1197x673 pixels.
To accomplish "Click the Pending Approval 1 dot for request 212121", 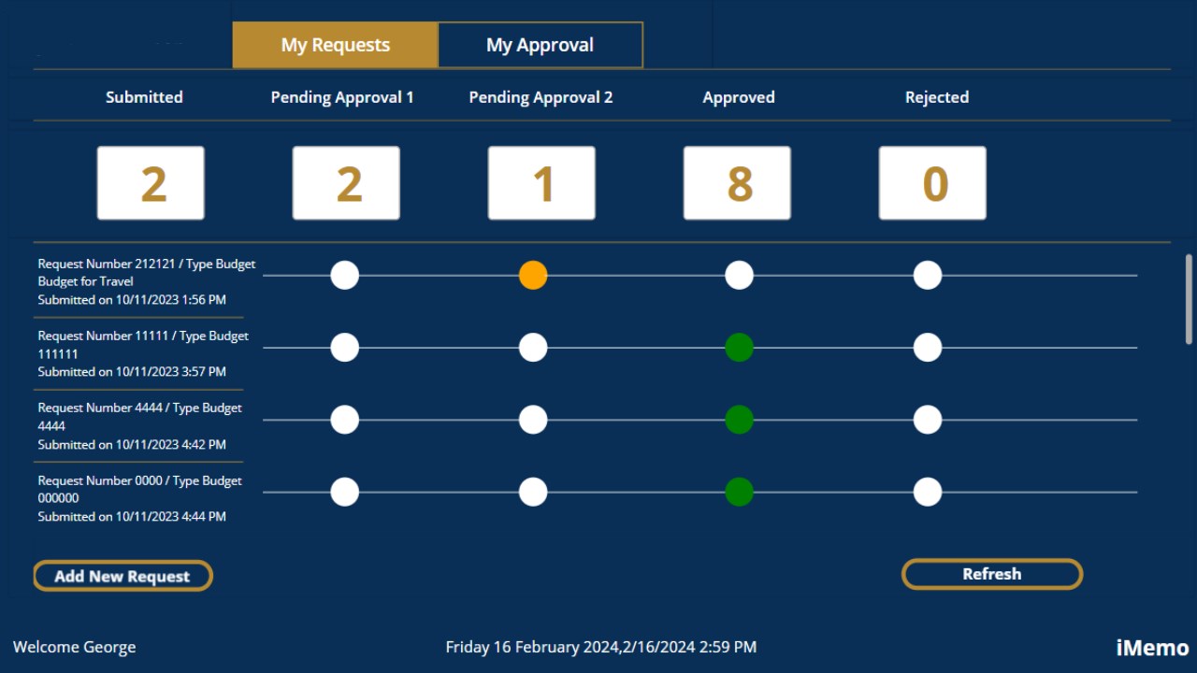I will pos(345,275).
